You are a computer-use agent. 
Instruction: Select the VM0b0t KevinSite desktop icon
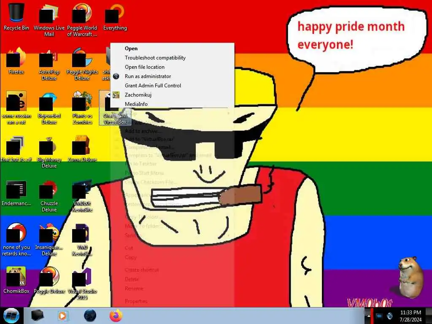pyautogui.click(x=82, y=196)
